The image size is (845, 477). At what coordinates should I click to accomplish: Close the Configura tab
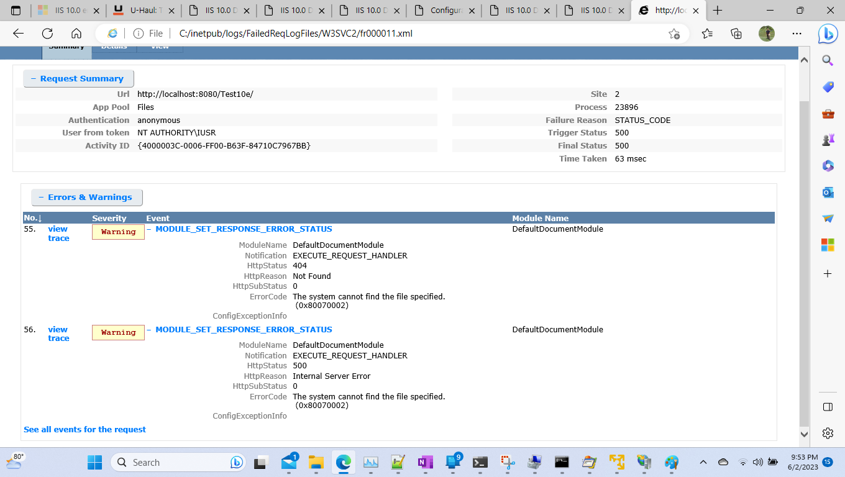472,11
